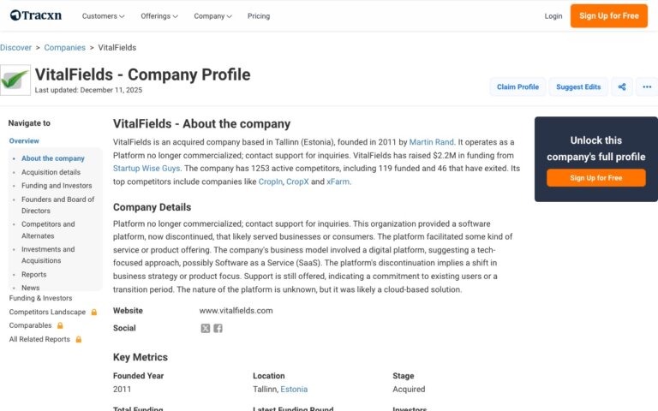The width and height of the screenshot is (658, 411).
Task: Click the Tracxn logo
Action: (38, 15)
